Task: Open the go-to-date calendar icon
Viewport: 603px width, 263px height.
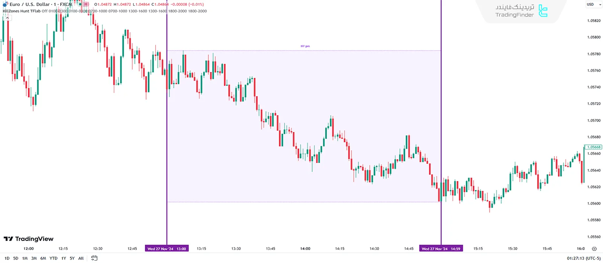Action: [94, 258]
